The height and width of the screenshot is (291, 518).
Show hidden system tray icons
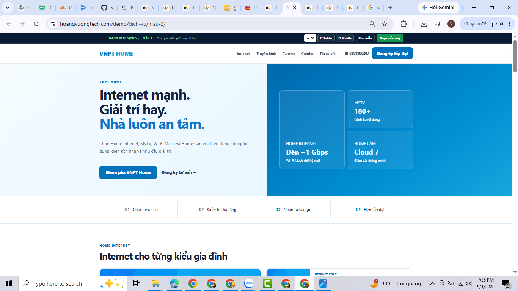point(432,283)
